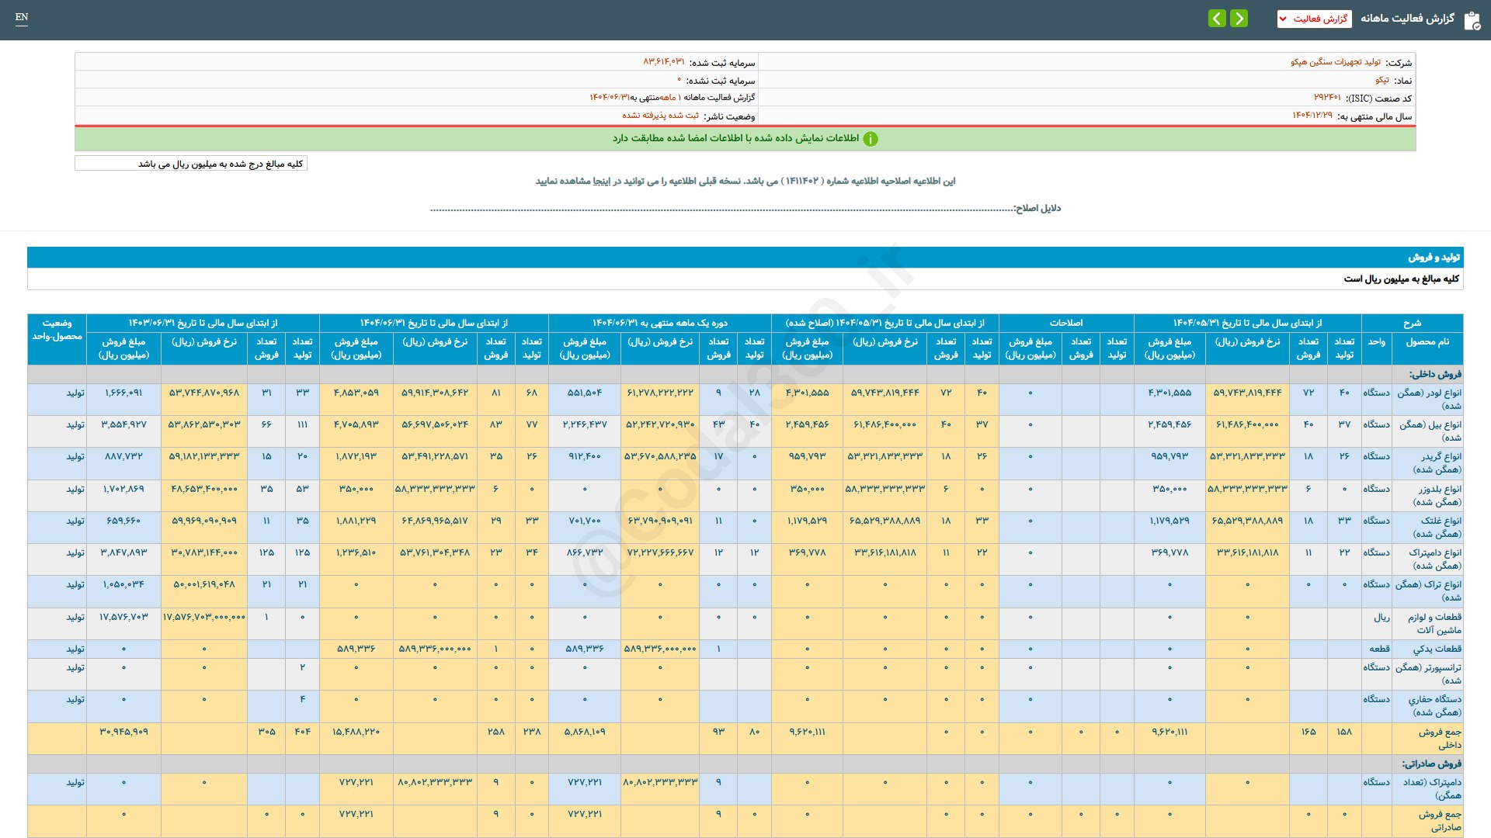Open the گزارش فعالیت dropdown
The width and height of the screenshot is (1491, 838).
[1314, 19]
